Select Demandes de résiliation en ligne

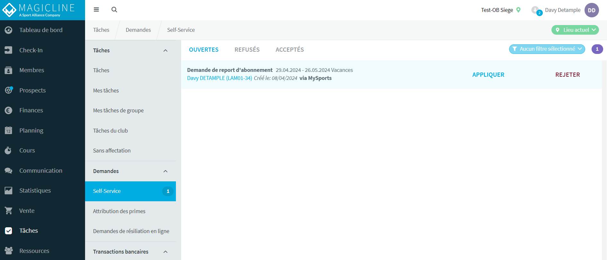tap(130, 231)
